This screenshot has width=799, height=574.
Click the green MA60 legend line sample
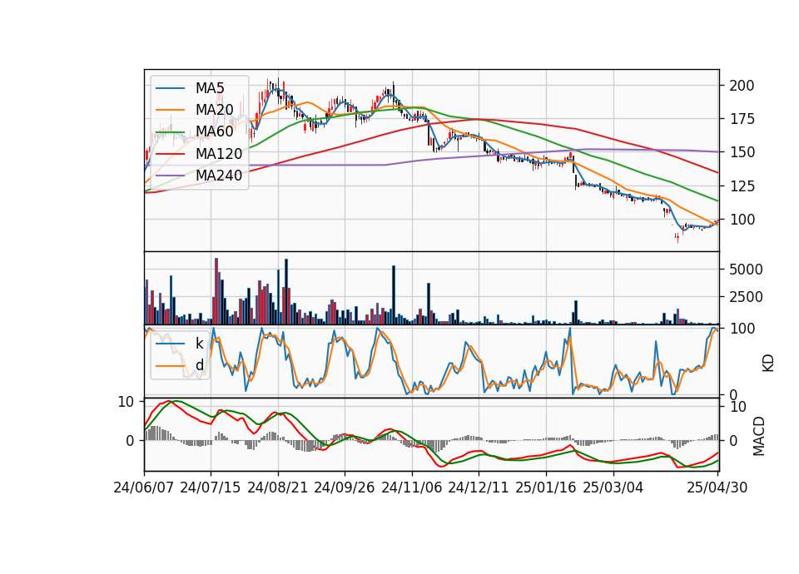170,132
